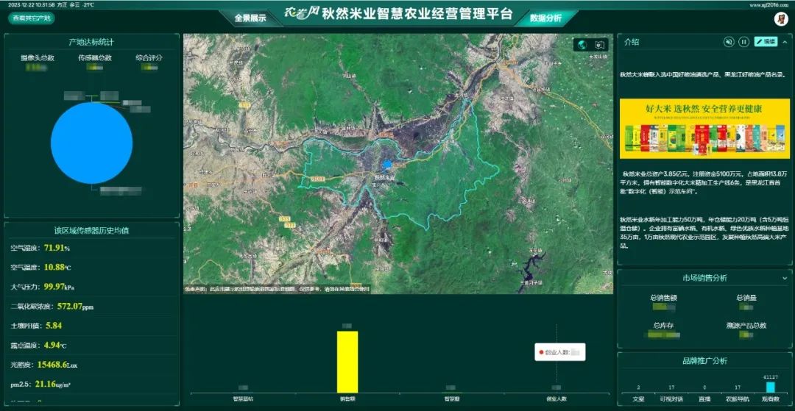The image size is (795, 411).
Task: Click the blue location marker on map
Action: [388, 165]
